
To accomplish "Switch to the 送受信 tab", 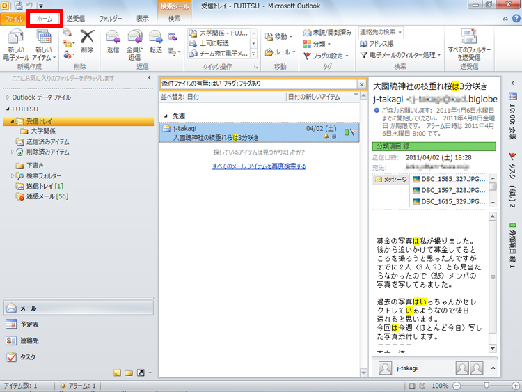I will pyautogui.click(x=76, y=19).
